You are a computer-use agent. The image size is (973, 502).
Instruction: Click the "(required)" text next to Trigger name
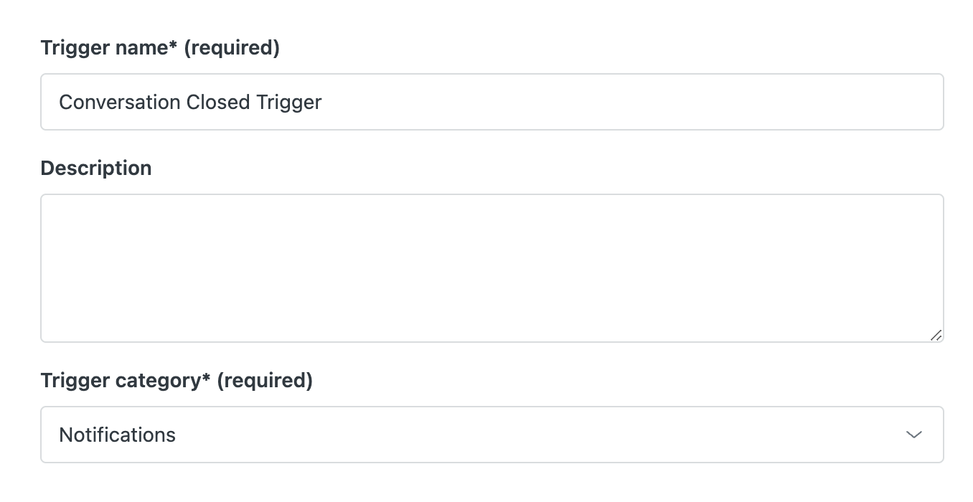coord(232,48)
